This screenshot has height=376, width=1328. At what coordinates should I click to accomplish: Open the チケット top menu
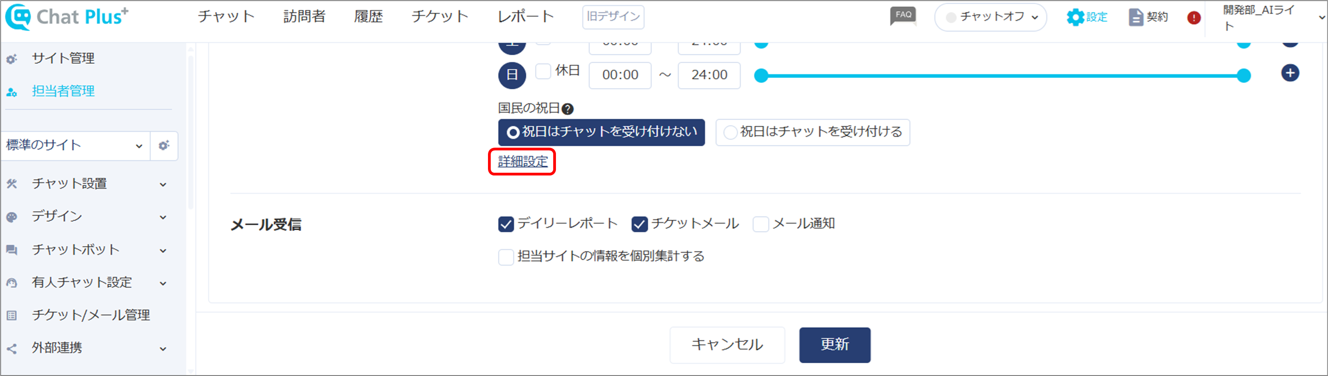tap(440, 16)
